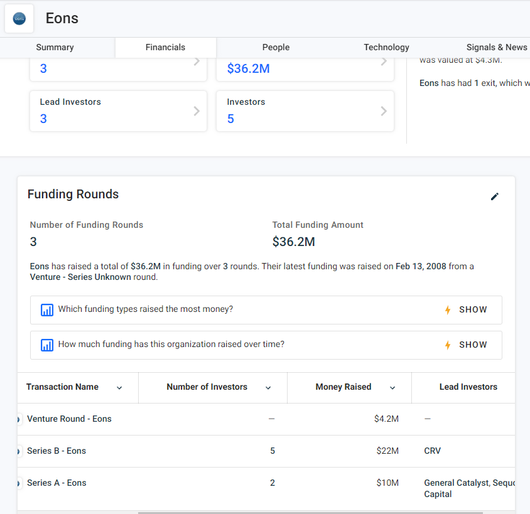Click the $22M money raised cell
530x514 pixels.
[x=387, y=451]
